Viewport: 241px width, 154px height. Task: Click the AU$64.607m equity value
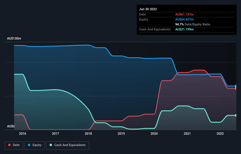pyautogui.click(x=184, y=19)
